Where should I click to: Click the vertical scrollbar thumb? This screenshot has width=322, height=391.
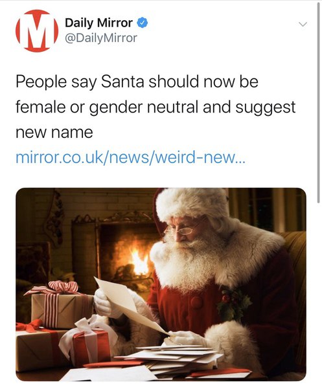tap(319, 102)
